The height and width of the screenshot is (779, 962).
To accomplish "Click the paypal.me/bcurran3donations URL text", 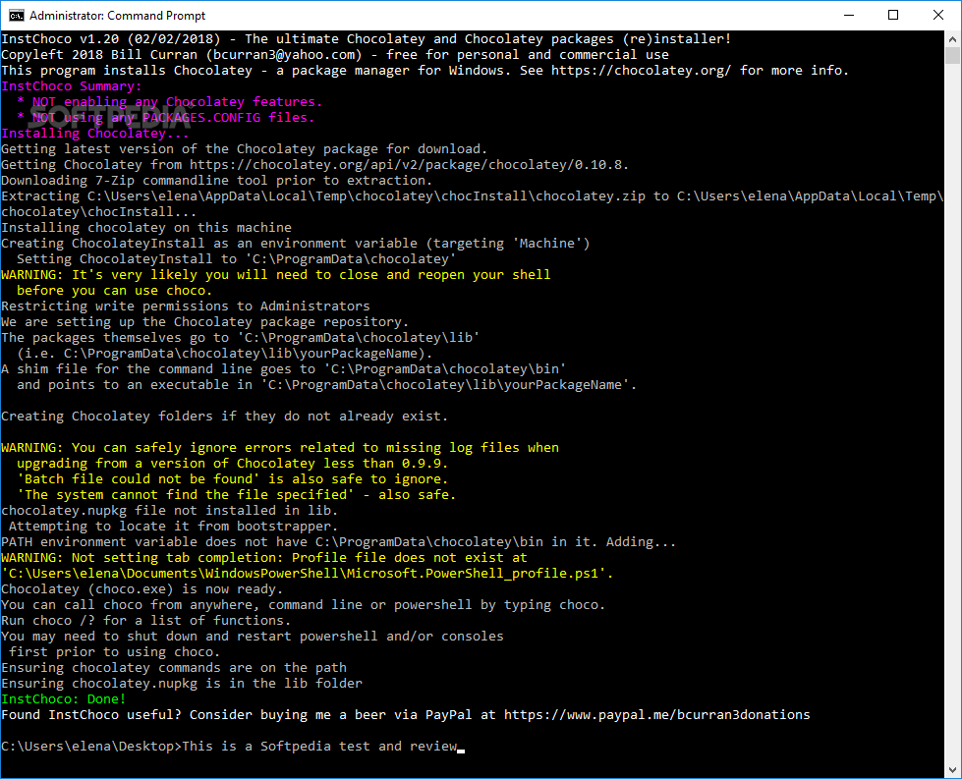I will click(657, 715).
